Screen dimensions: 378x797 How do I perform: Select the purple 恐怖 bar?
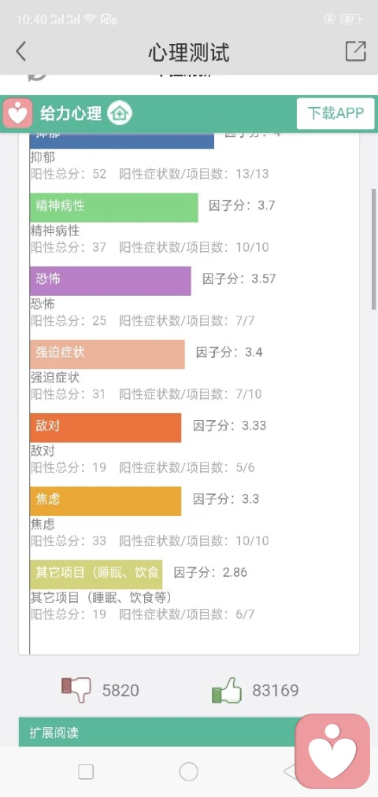coord(110,281)
